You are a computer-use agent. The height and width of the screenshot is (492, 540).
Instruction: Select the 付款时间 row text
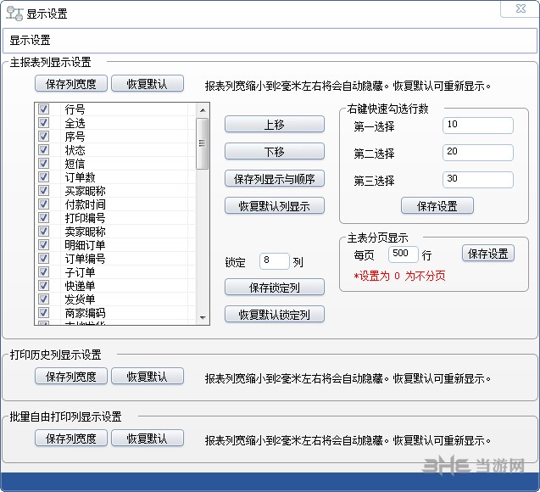tap(85, 204)
